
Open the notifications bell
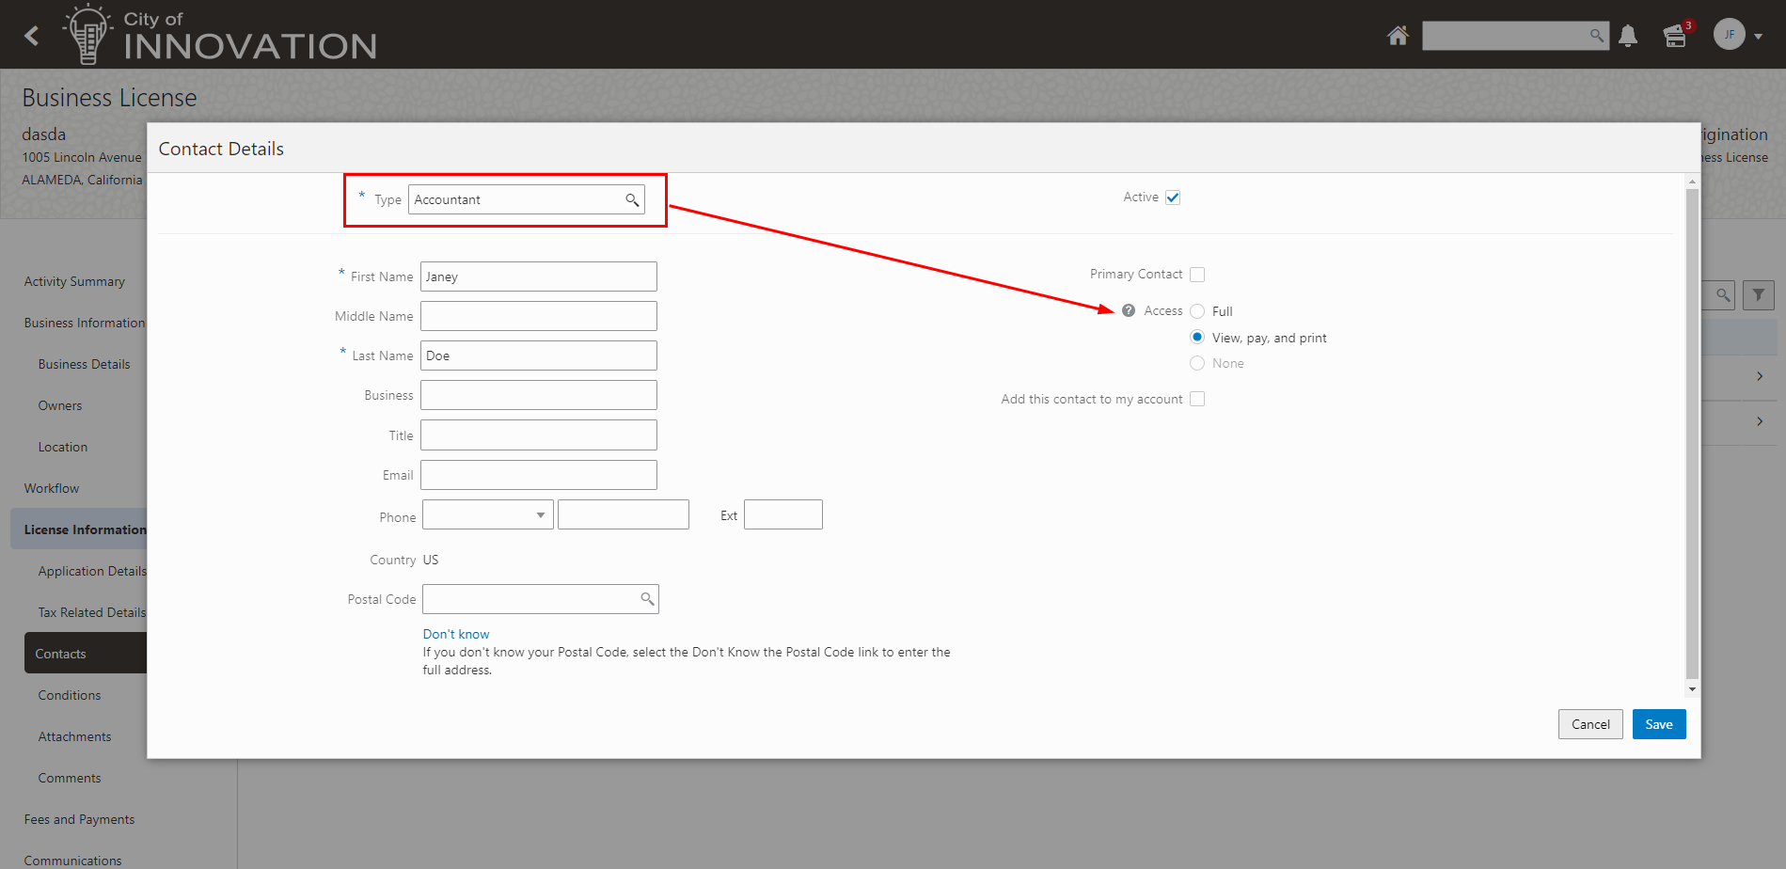tap(1628, 36)
